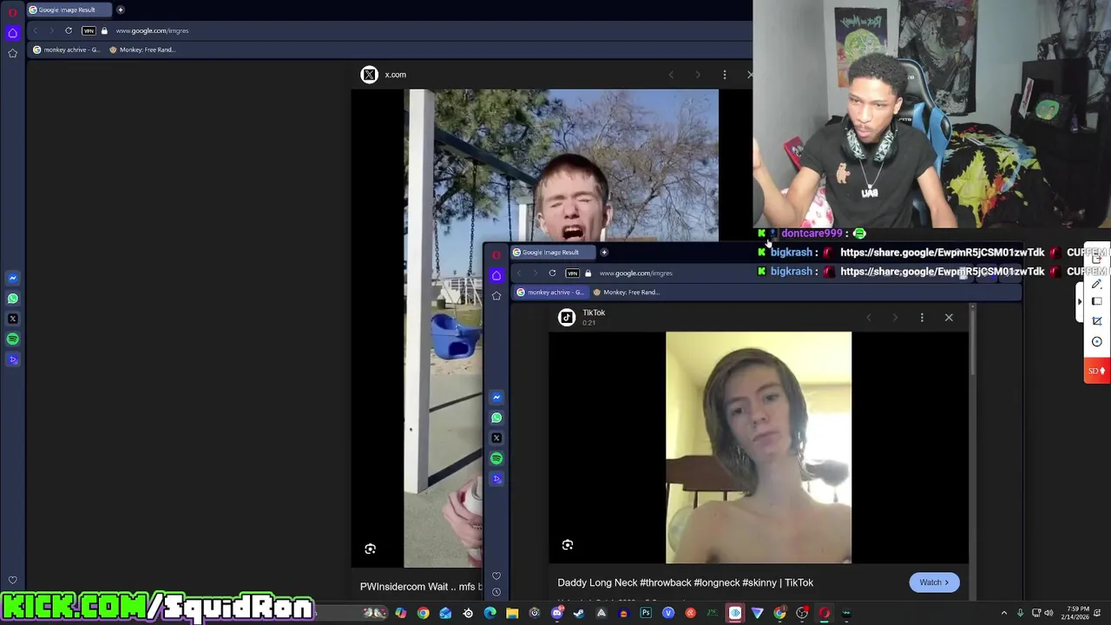Click volume icon in system tray
This screenshot has width=1111, height=625.
1049,614
